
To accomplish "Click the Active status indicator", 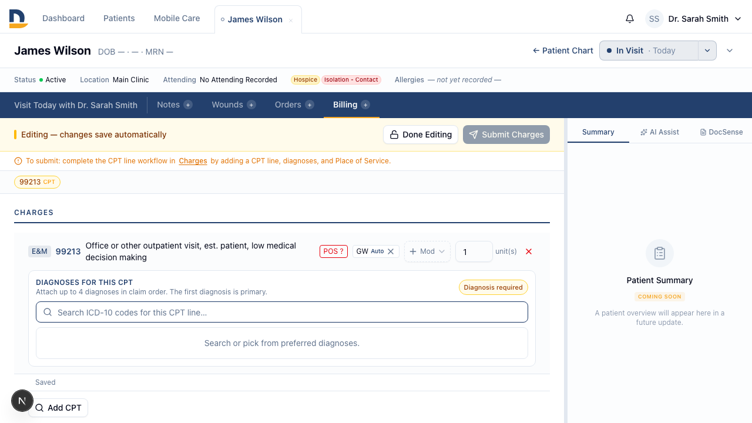I will [x=53, y=80].
